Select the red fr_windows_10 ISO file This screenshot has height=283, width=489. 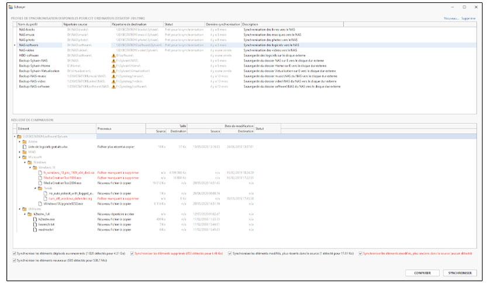(x=69, y=172)
